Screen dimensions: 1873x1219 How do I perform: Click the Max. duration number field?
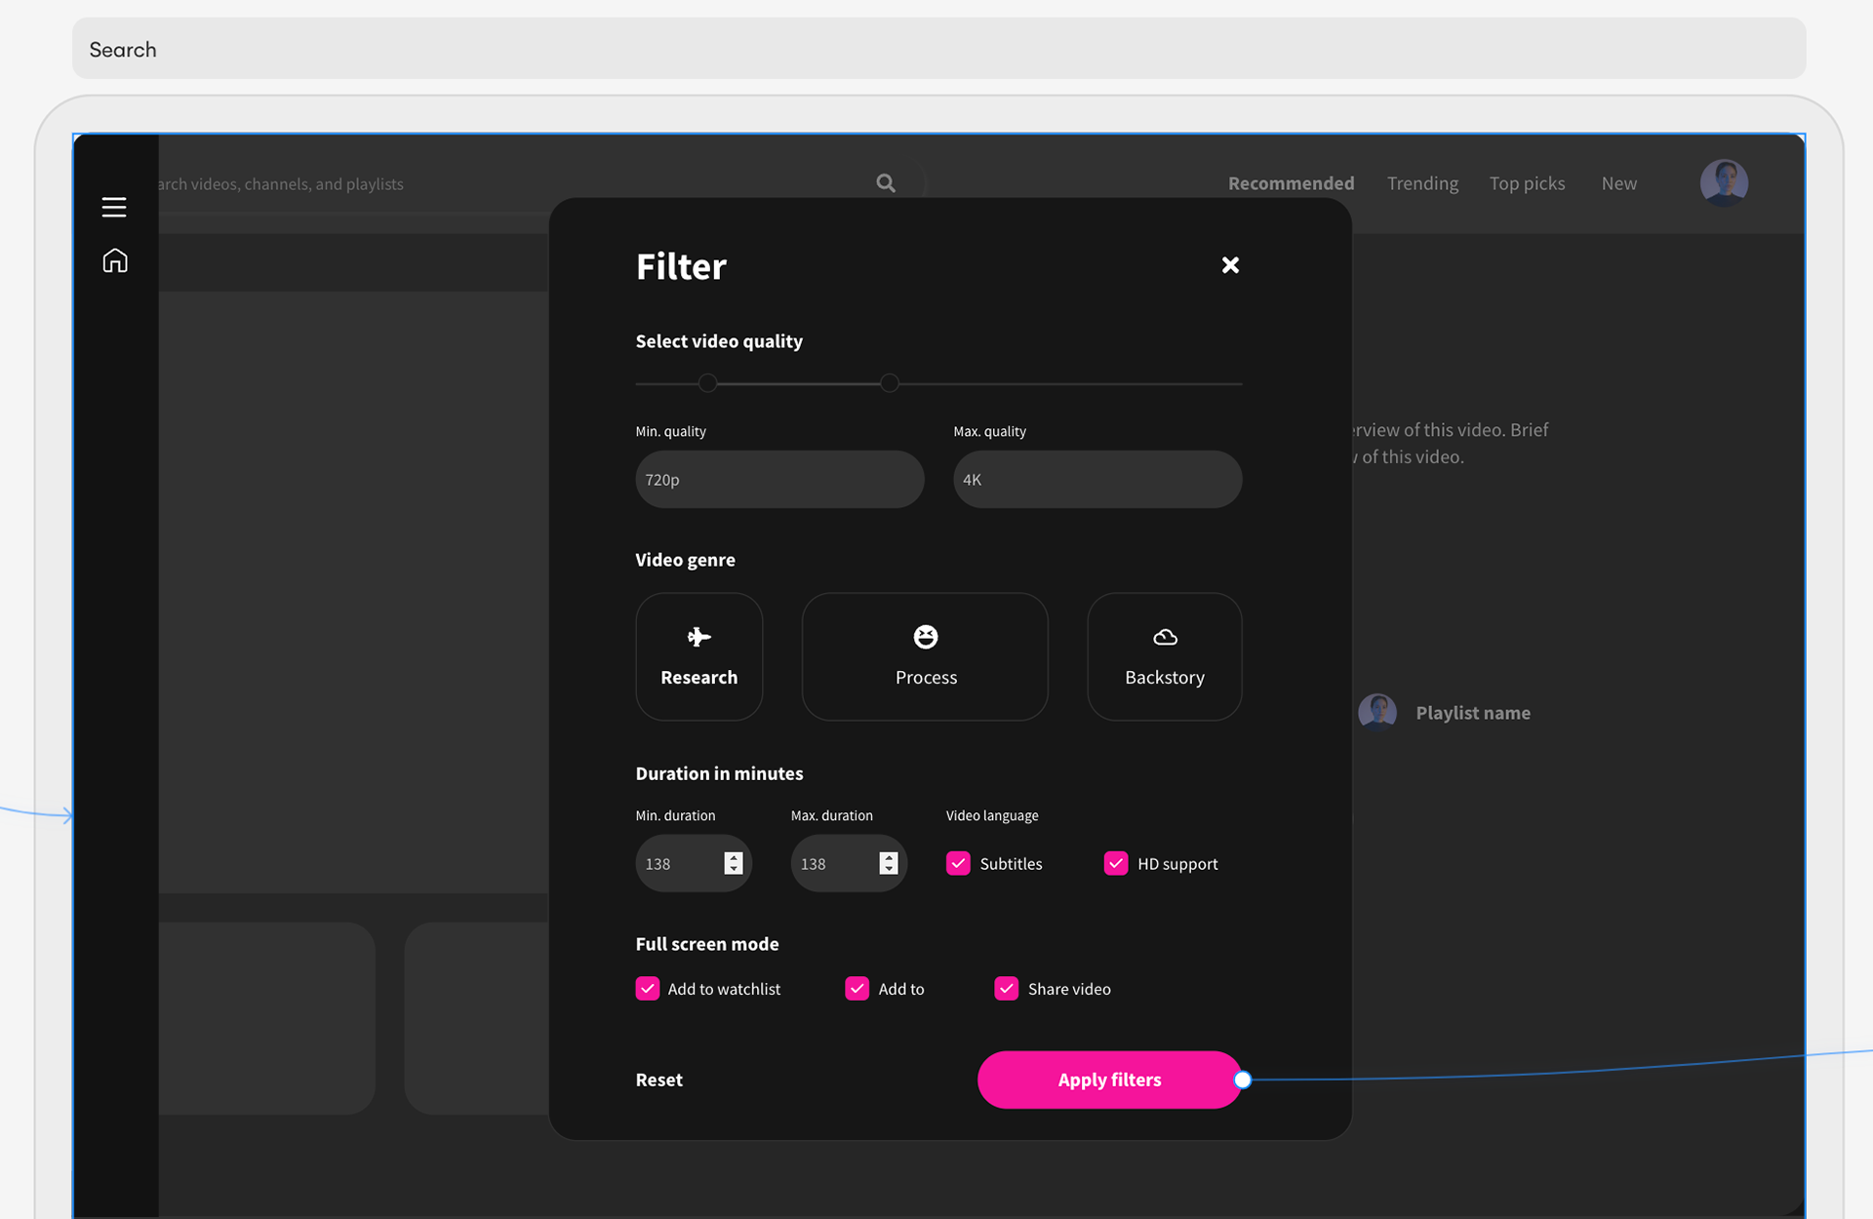pyautogui.click(x=849, y=863)
